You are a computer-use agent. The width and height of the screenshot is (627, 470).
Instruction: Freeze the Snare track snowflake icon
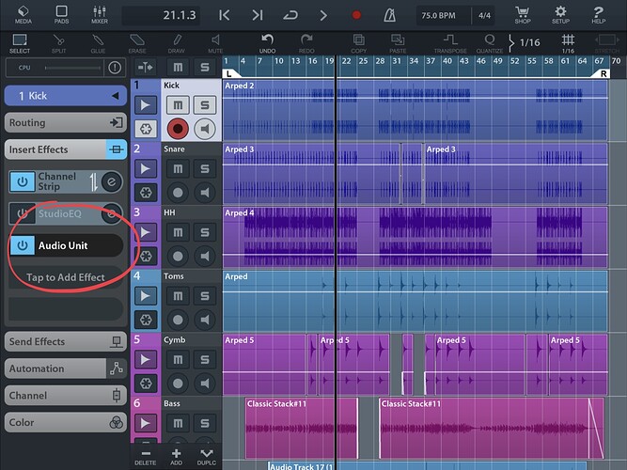[146, 193]
